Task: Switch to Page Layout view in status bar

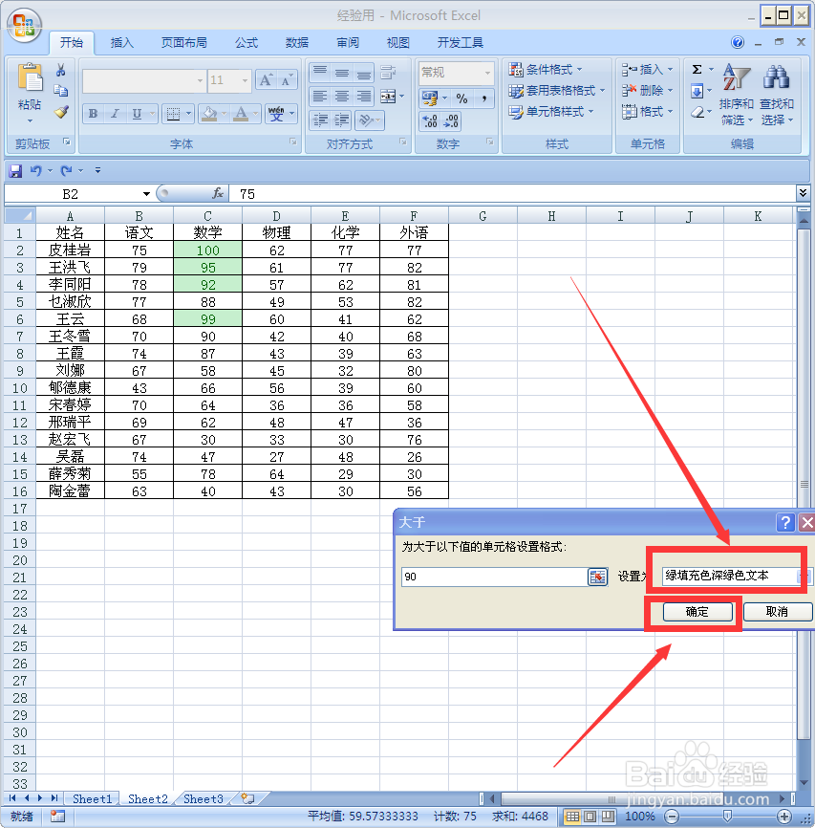Action: [x=590, y=817]
